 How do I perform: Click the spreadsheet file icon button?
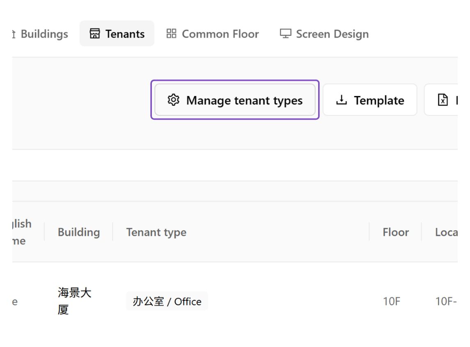click(443, 100)
